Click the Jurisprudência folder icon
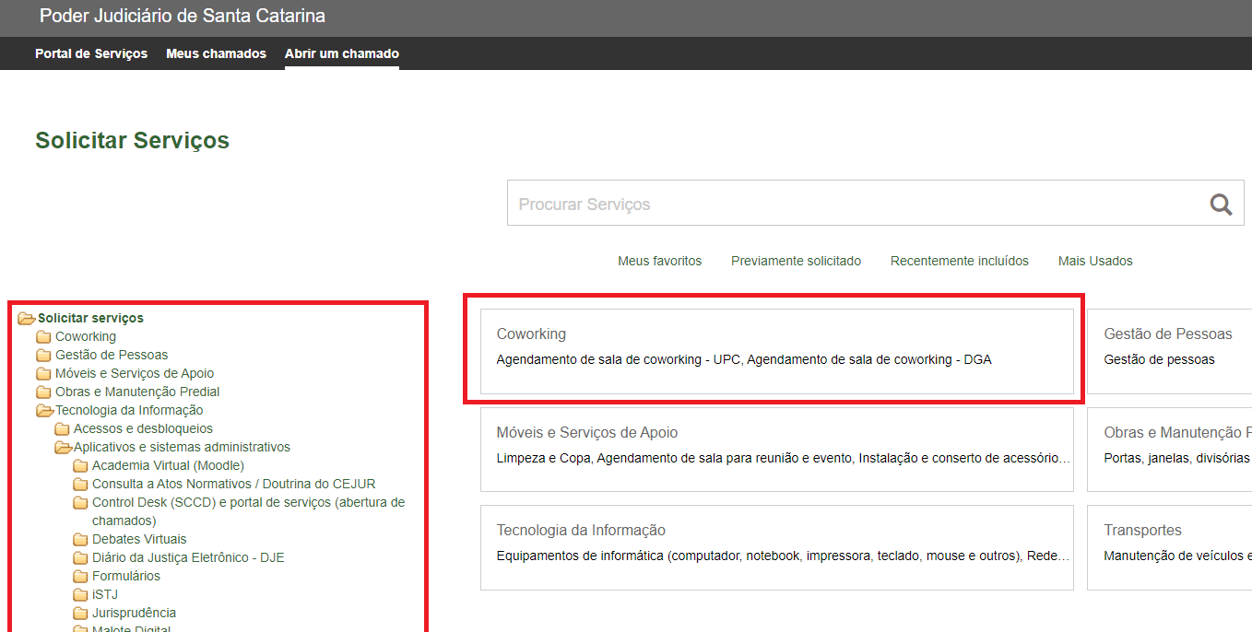The height and width of the screenshot is (632, 1252). (x=80, y=613)
